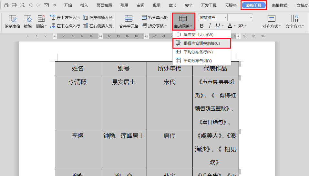This screenshot has height=176, width=309.
Task: Click 在上方插入行
Action: pyautogui.click(x=65, y=17)
